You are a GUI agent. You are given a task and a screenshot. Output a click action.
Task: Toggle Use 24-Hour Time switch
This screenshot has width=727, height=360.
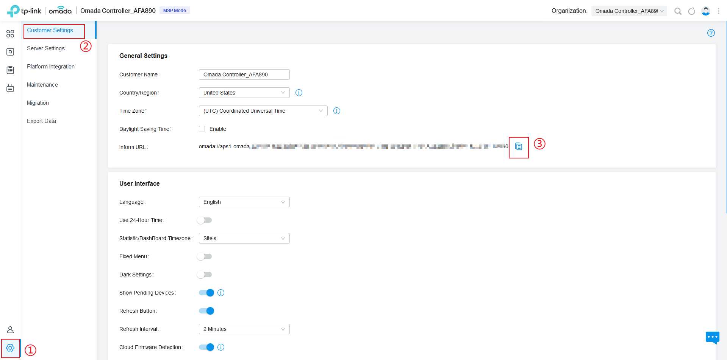(205, 220)
